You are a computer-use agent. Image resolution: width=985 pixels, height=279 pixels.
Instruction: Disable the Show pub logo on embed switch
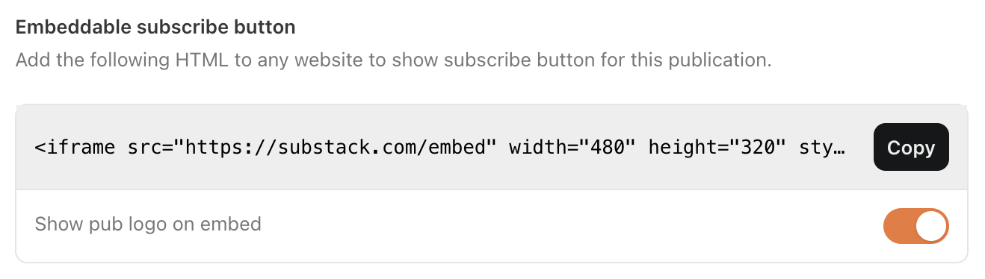click(x=916, y=226)
